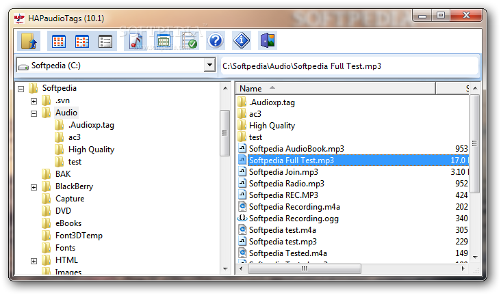This screenshot has height=295, width=501.
Task: Select the BlackBerry folder
Action: click(74, 186)
